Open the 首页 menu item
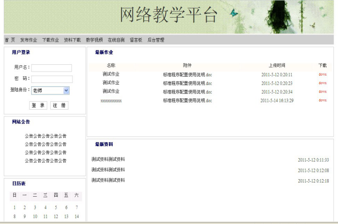The width and height of the screenshot is (338, 224). tap(10, 40)
